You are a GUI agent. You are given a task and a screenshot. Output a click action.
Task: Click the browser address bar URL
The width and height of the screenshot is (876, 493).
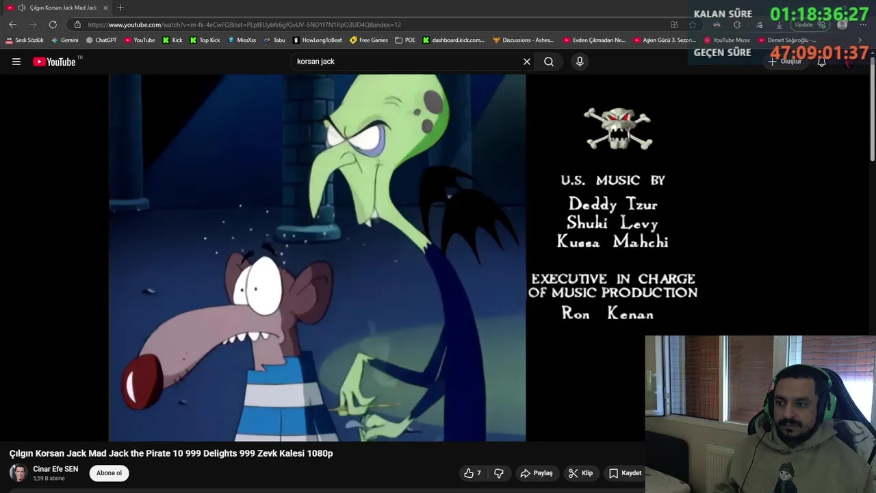tap(244, 25)
